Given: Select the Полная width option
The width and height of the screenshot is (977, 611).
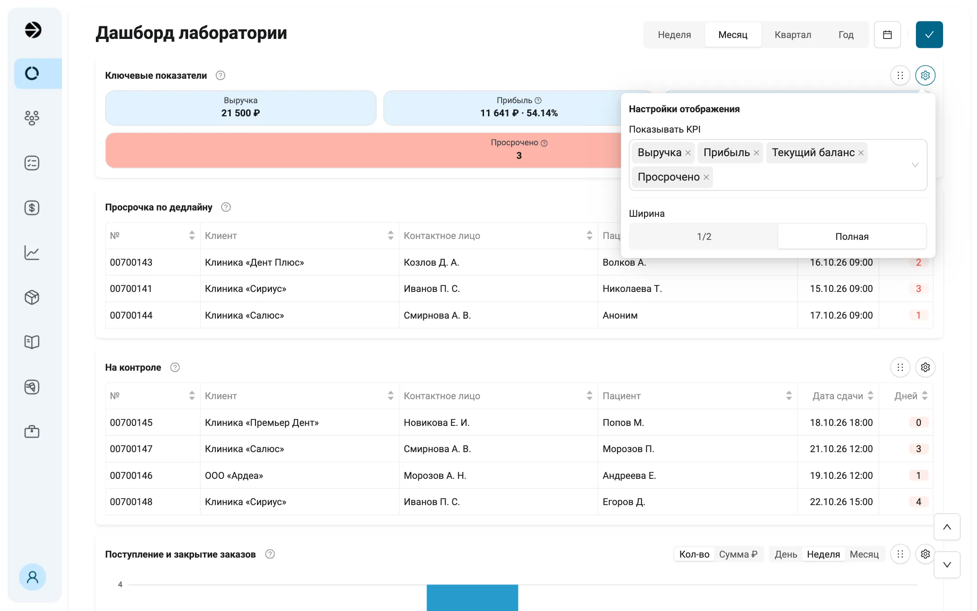Looking at the screenshot, I should [x=852, y=236].
